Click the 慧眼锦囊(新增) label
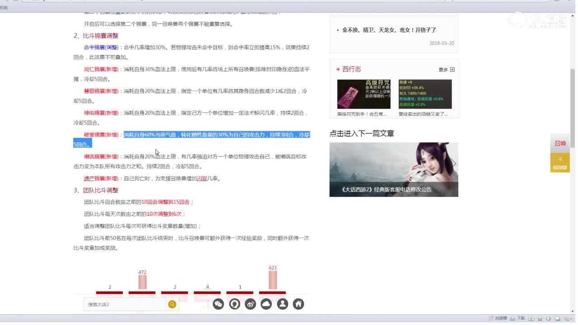This screenshot has width=578, height=325. 101,91
